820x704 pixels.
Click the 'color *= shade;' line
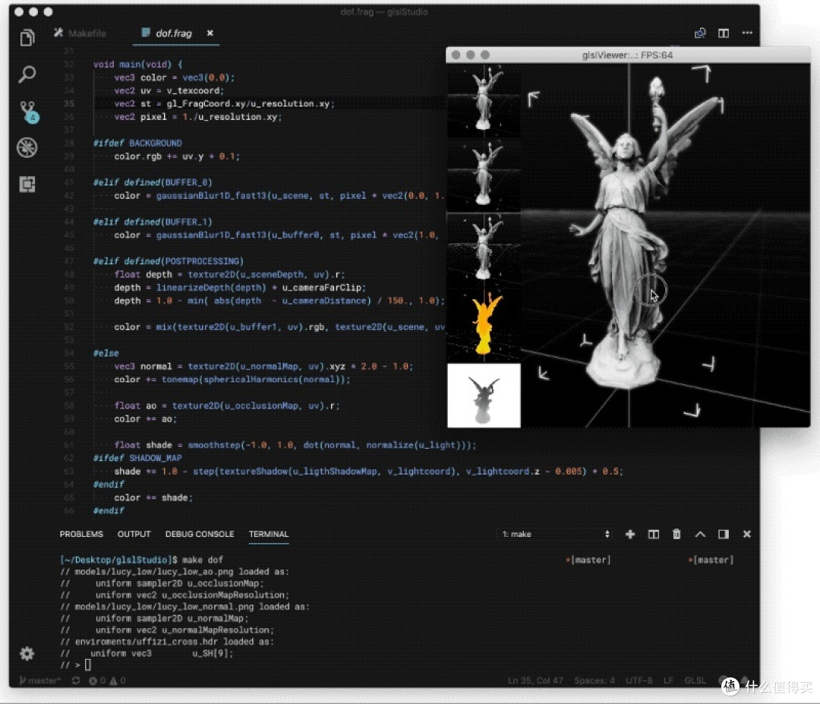(x=153, y=497)
